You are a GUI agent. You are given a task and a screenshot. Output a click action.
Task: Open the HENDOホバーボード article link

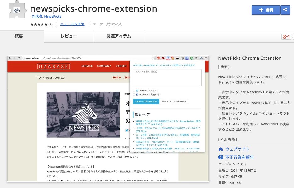click(x=167, y=144)
